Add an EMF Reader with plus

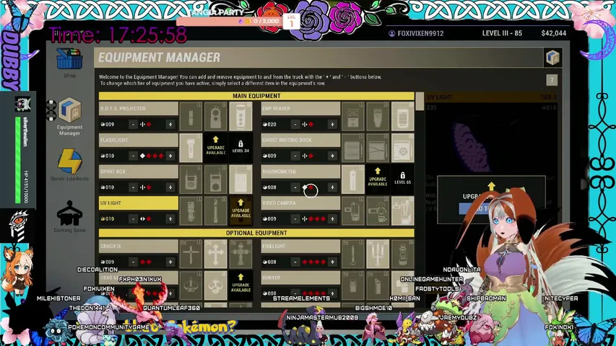332,125
